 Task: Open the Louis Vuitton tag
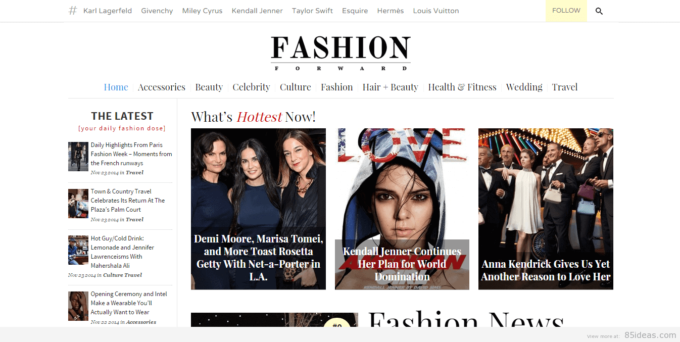[436, 11]
